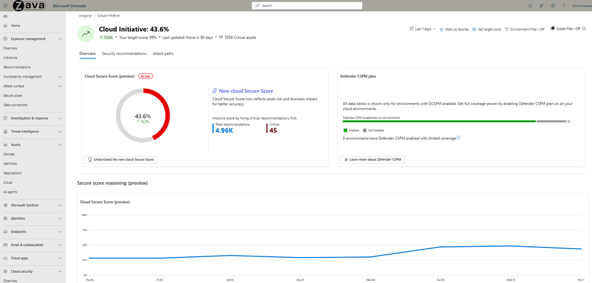Click the Identities section icon

pyautogui.click(x=5, y=218)
